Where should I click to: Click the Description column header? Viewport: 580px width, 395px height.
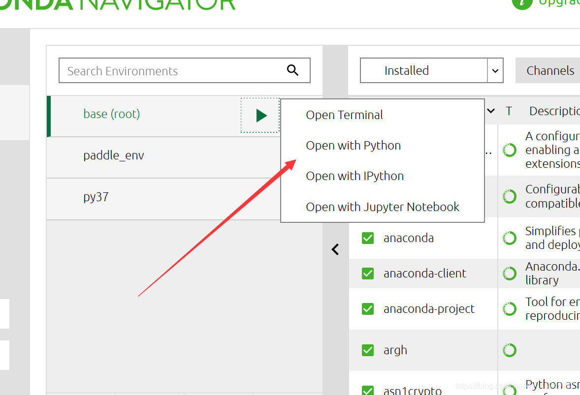tap(554, 111)
